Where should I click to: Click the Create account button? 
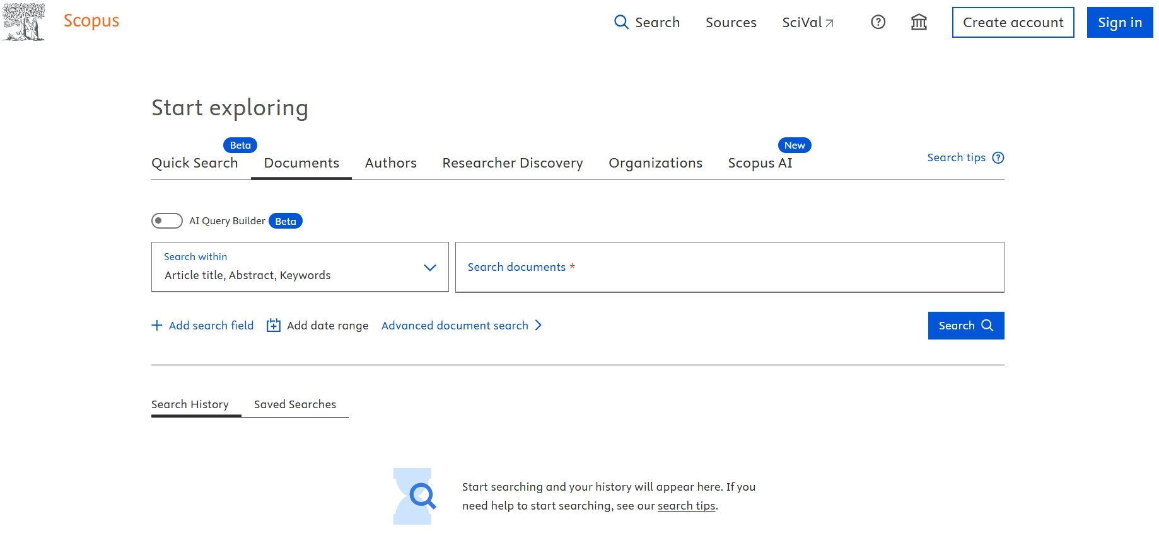click(1013, 22)
